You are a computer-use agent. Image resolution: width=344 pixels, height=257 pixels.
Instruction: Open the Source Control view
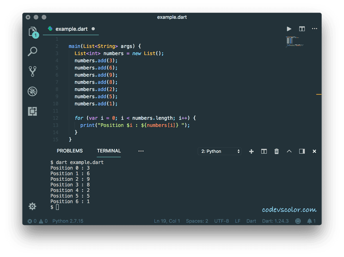tap(32, 71)
